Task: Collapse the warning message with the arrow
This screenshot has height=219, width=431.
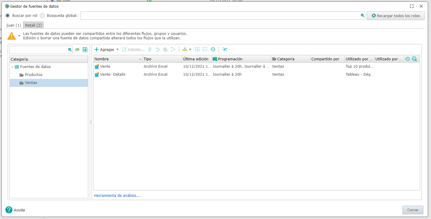Action: [19, 36]
